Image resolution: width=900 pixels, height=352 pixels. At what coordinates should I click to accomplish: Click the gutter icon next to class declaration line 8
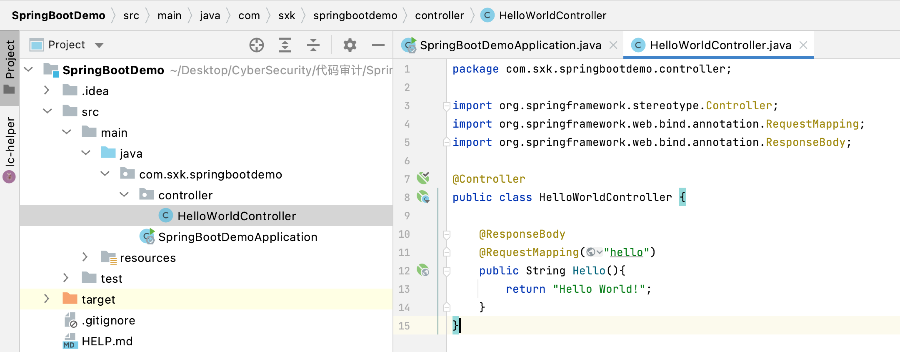click(423, 197)
